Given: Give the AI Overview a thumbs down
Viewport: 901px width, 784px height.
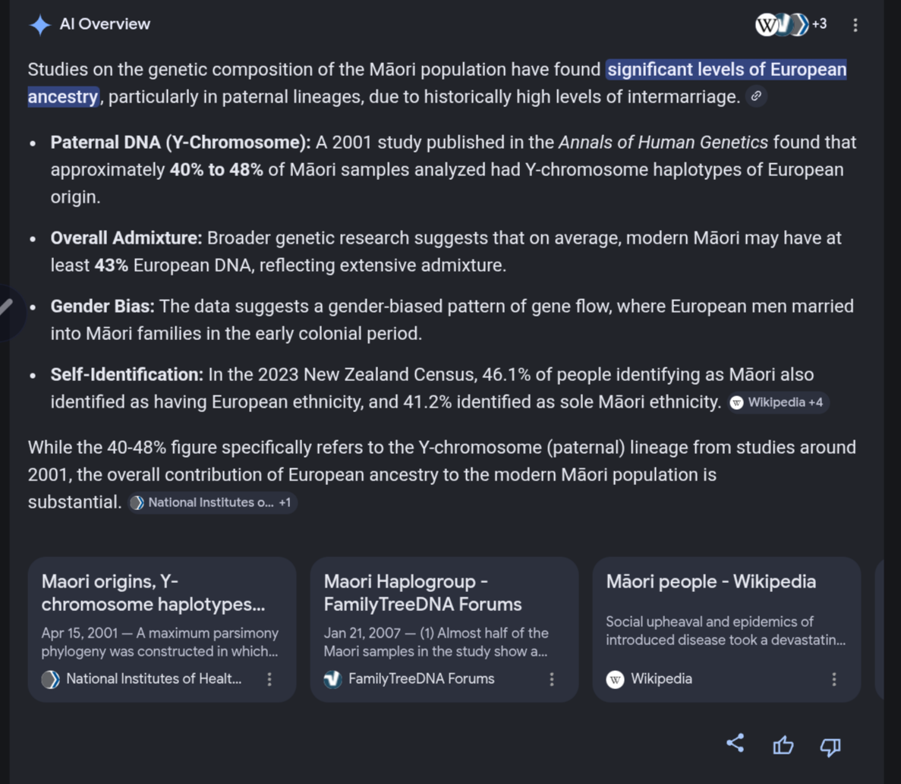Looking at the screenshot, I should (x=830, y=746).
